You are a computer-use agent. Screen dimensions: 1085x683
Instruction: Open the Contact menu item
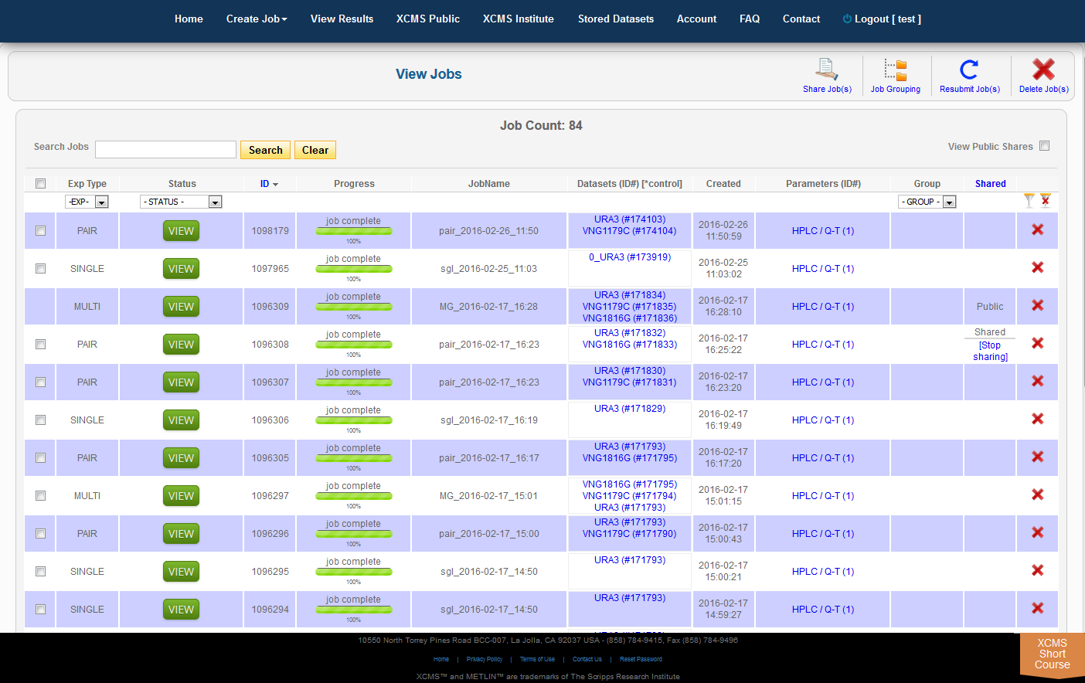click(801, 19)
